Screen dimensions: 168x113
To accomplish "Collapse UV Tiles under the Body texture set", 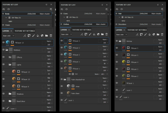I will pos(6,18).
